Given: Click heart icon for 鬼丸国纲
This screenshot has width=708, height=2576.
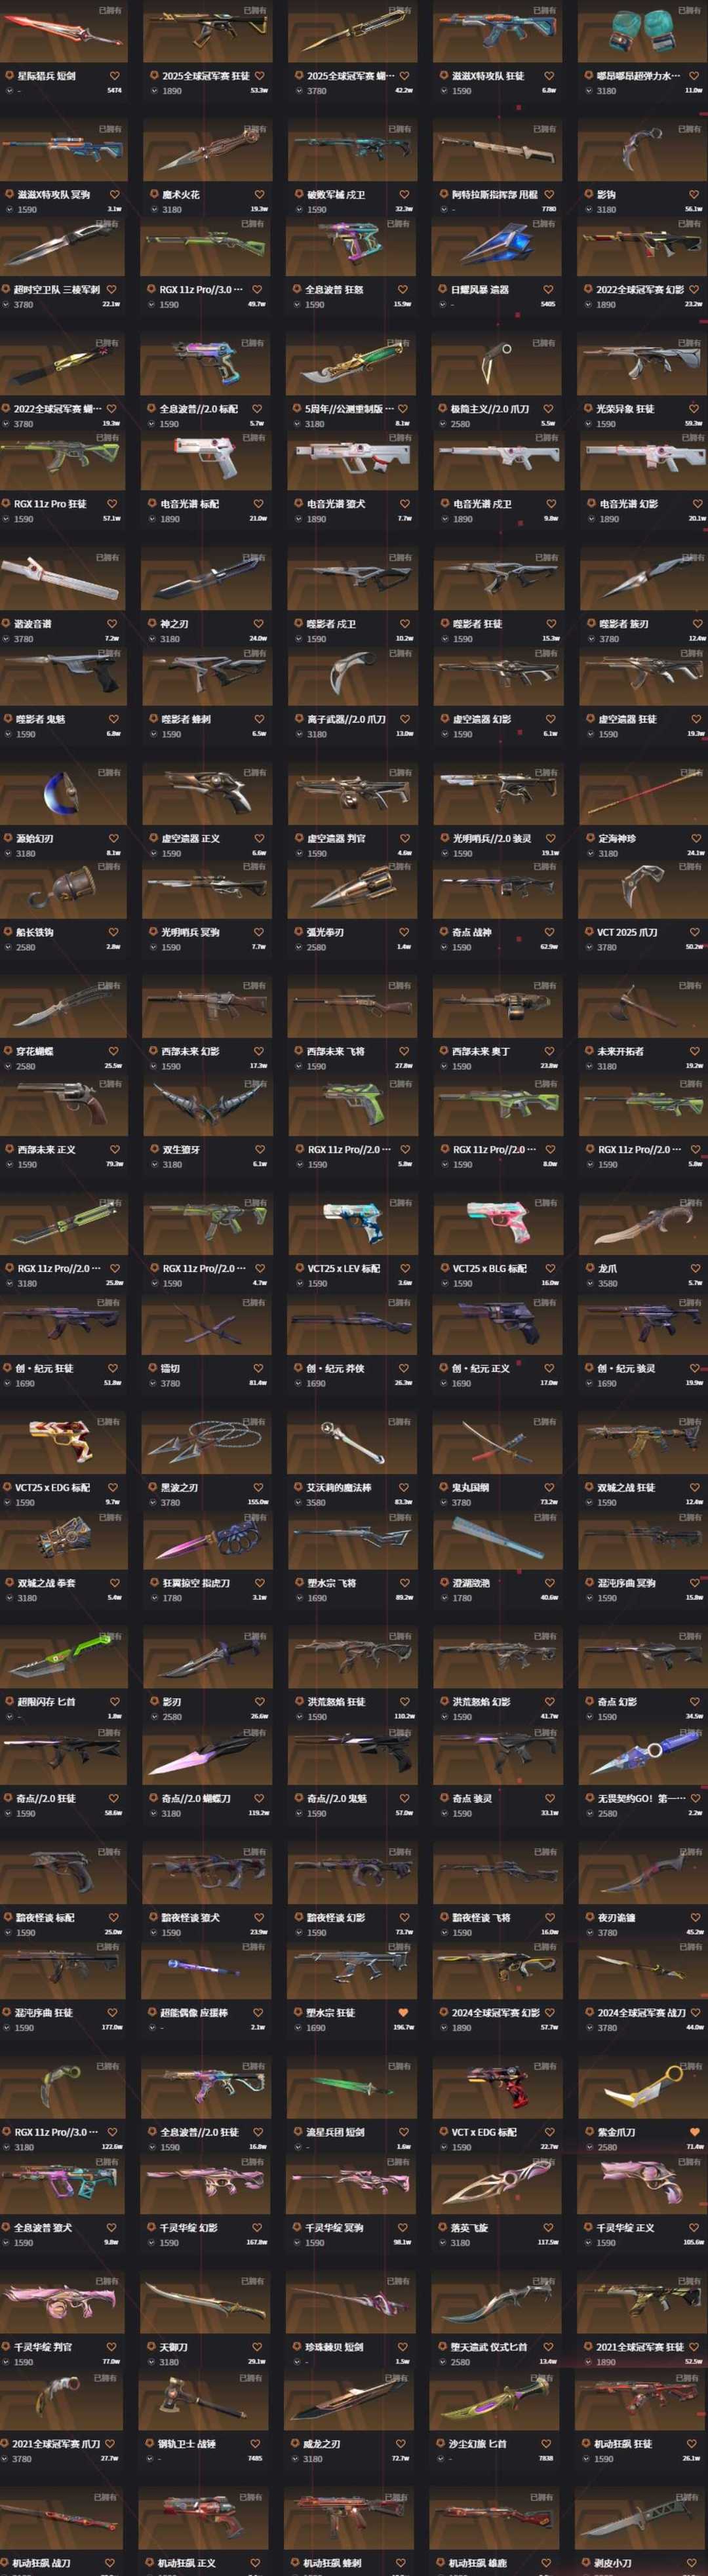Looking at the screenshot, I should click(x=550, y=1488).
